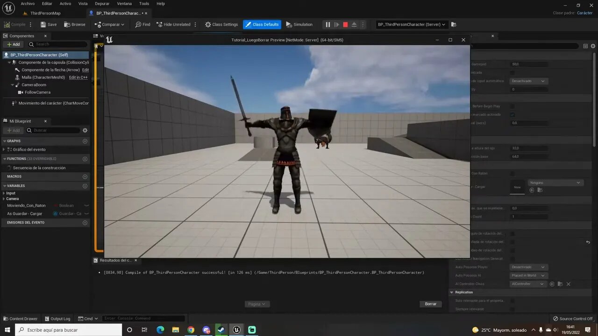Reset rotation property to default
The height and width of the screenshot is (336, 598).
[x=588, y=242]
